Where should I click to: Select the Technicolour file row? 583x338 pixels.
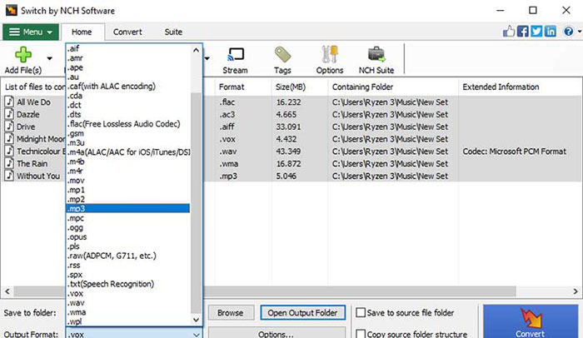291,151
